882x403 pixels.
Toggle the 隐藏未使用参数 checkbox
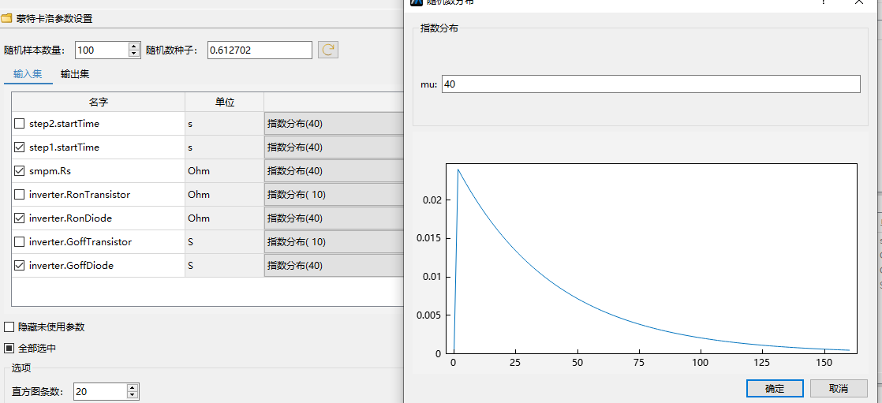click(9, 327)
